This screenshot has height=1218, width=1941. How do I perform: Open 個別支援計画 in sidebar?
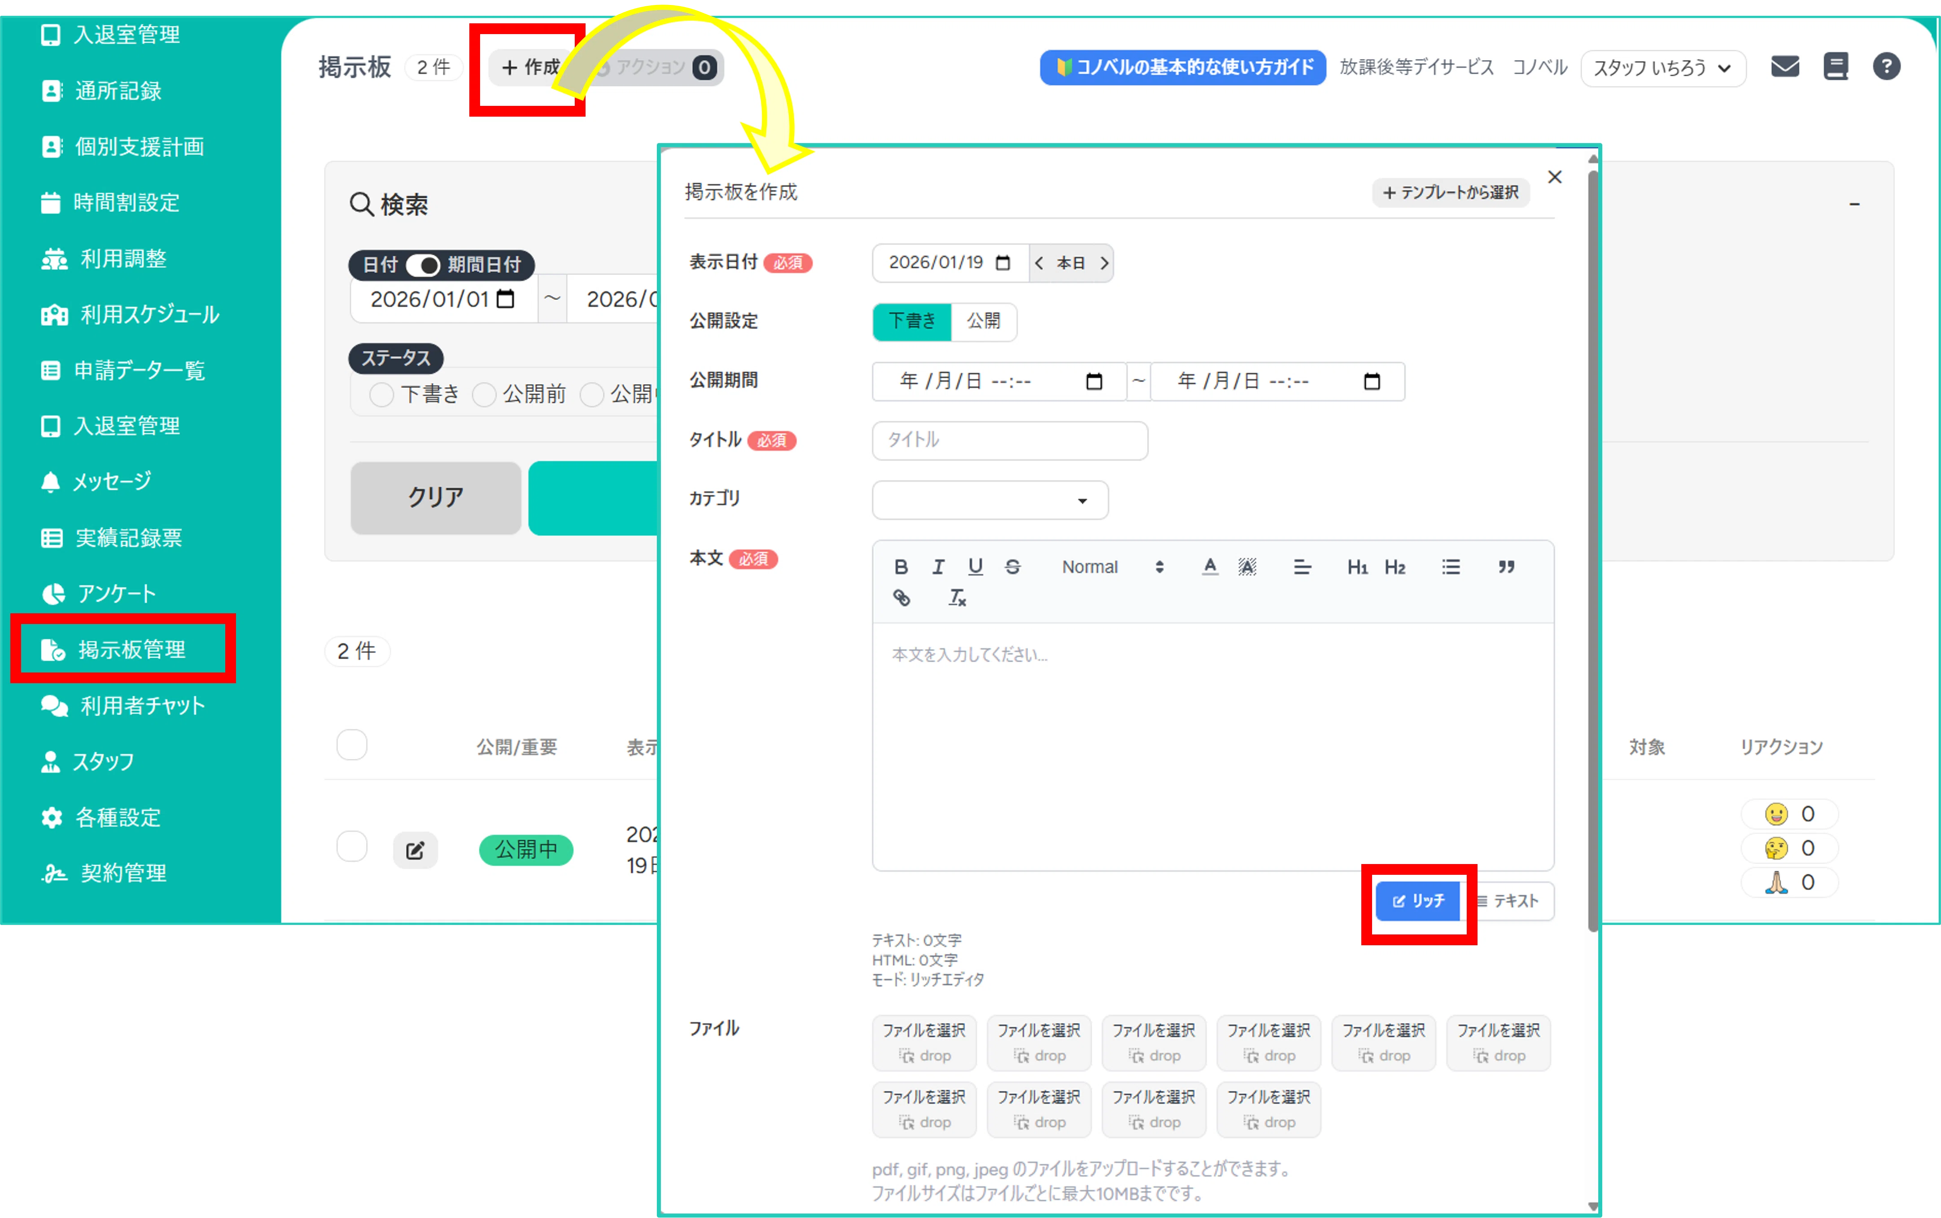[x=122, y=147]
